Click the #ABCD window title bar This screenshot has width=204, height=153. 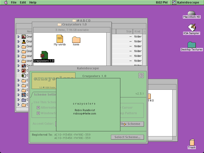coord(81,20)
